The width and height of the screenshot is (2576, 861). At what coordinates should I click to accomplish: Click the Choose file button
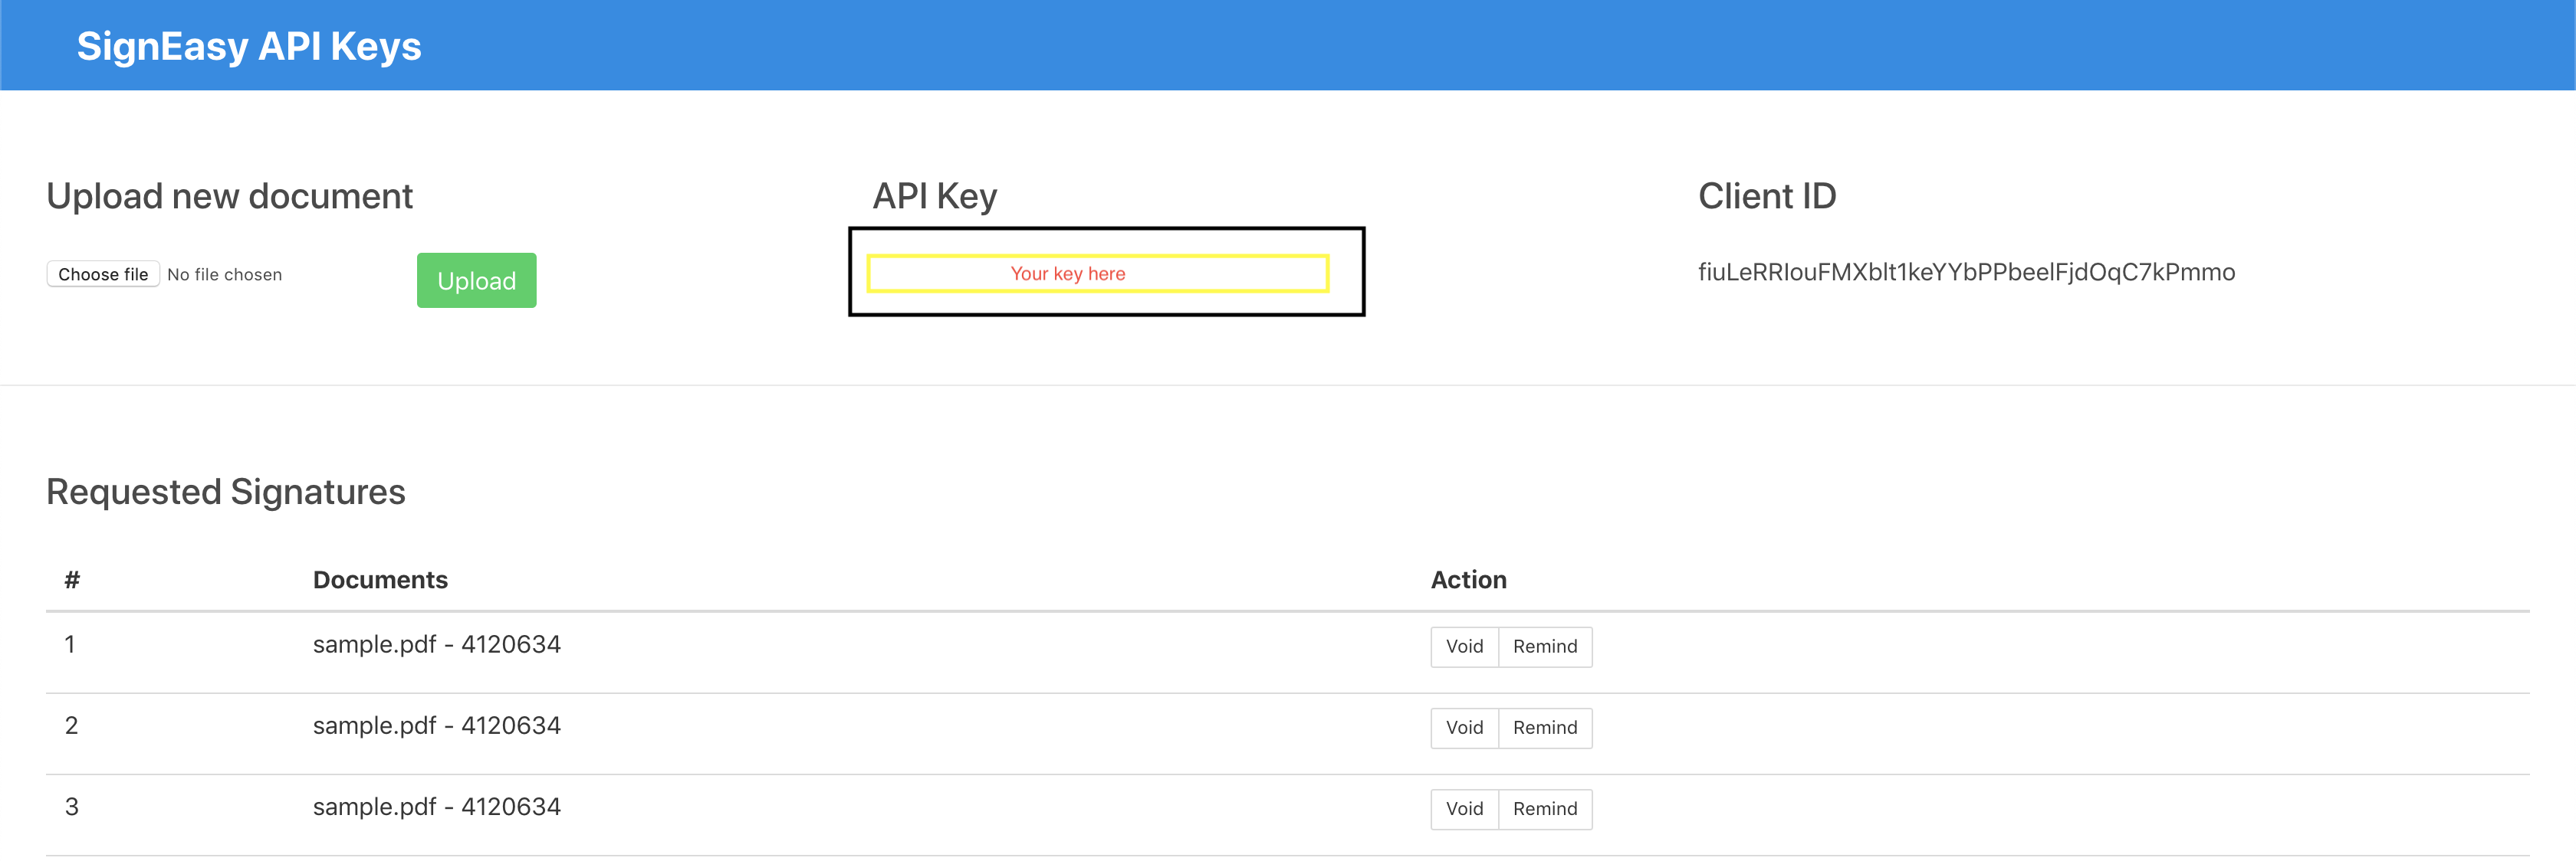click(x=103, y=273)
